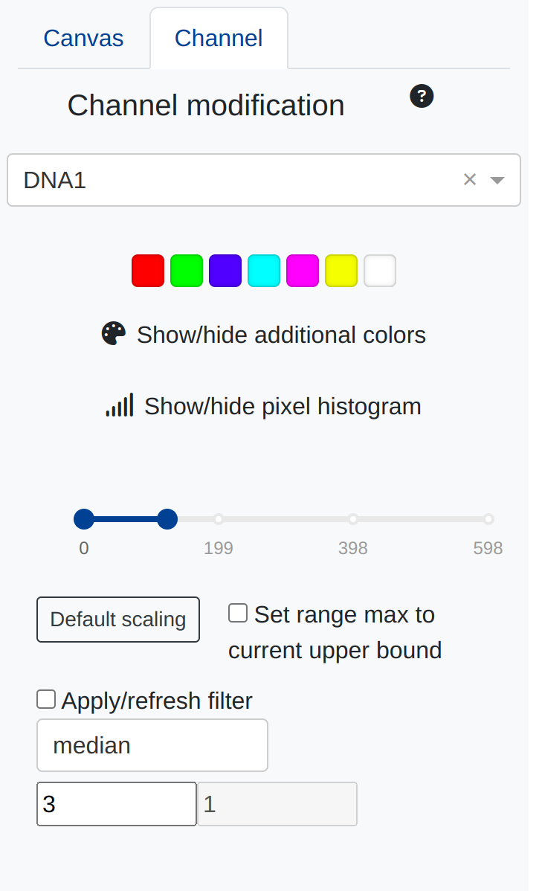Pick the red color swatch

pyautogui.click(x=148, y=271)
